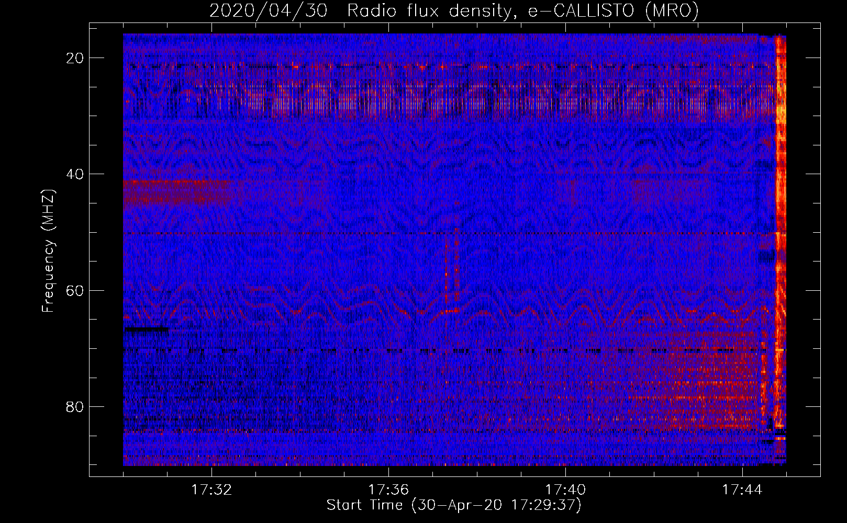The image size is (847, 523).
Task: Click the plot title "Radio flux density, e-CALLISTO (MRO)"
Action: 523,11
